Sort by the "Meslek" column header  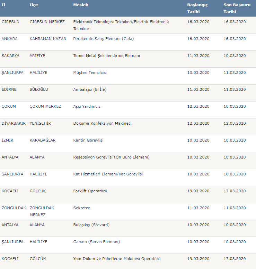(x=81, y=5)
